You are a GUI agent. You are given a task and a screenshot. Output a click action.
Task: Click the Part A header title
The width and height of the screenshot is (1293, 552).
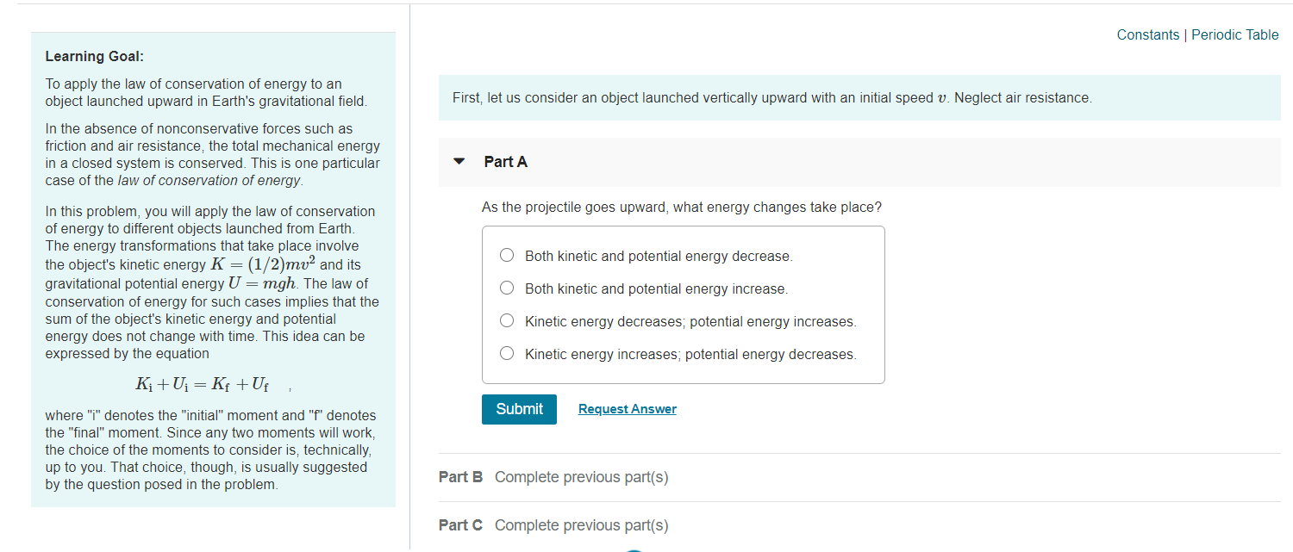506,161
